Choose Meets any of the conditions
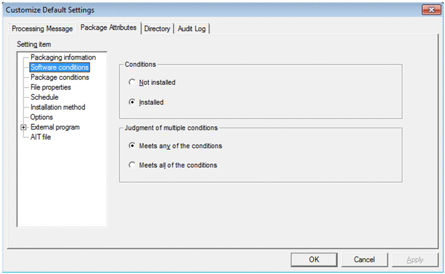445x274 pixels. (x=133, y=146)
